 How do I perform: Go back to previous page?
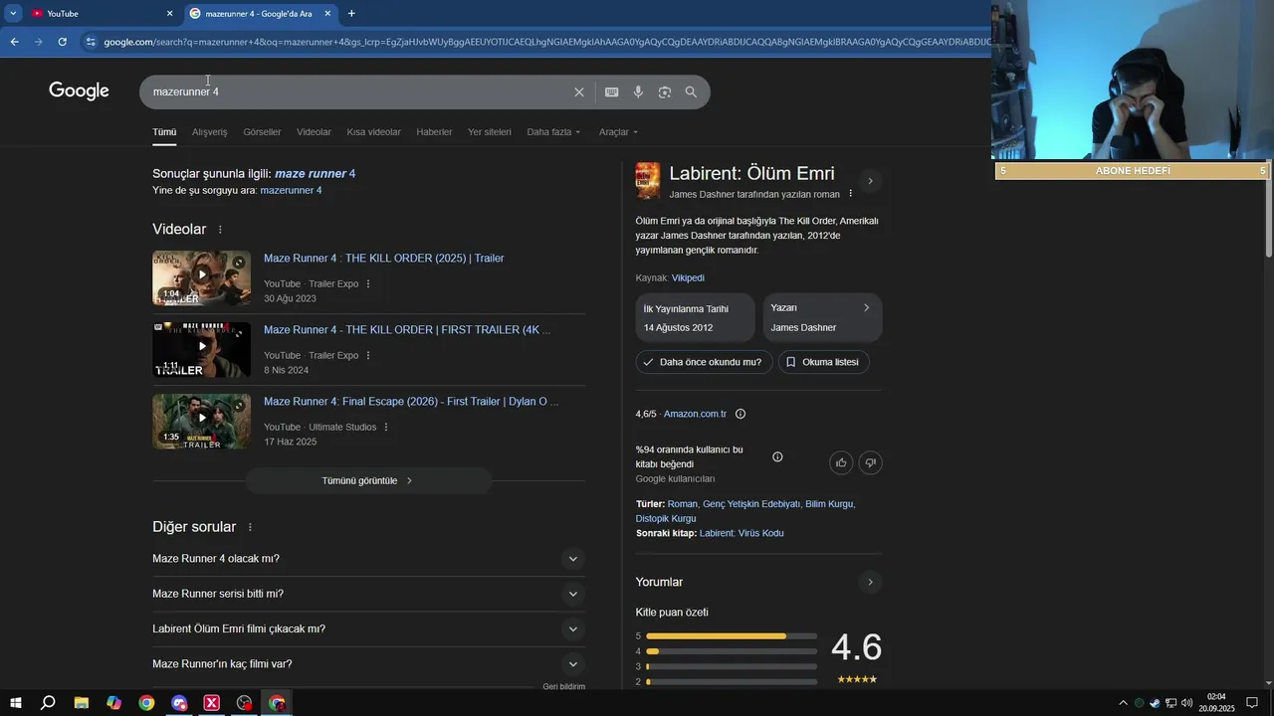[14, 42]
